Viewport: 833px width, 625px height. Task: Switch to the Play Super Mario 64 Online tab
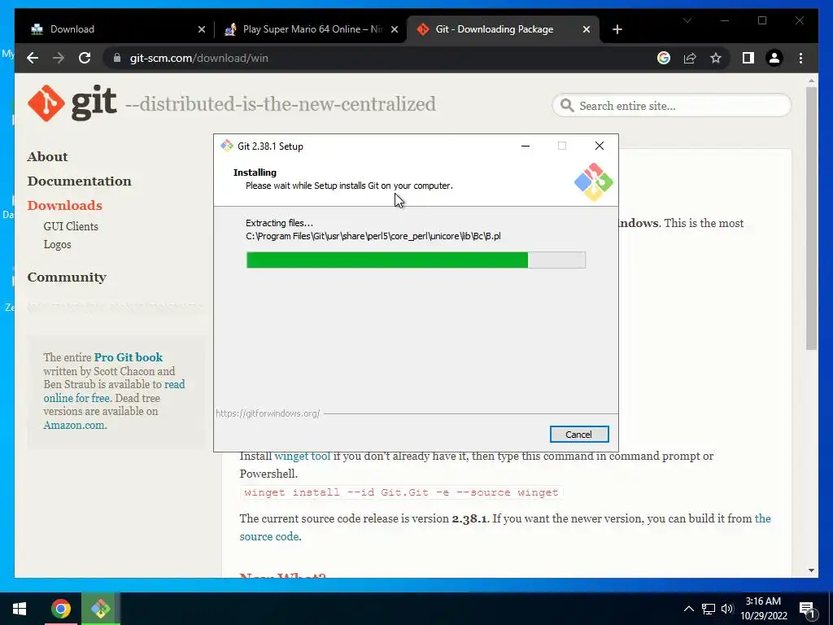(x=312, y=30)
